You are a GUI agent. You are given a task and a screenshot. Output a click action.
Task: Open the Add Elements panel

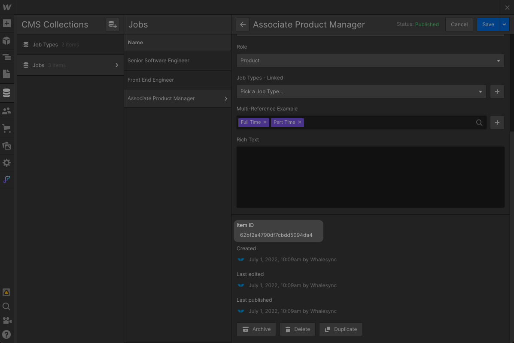[x=6, y=23]
